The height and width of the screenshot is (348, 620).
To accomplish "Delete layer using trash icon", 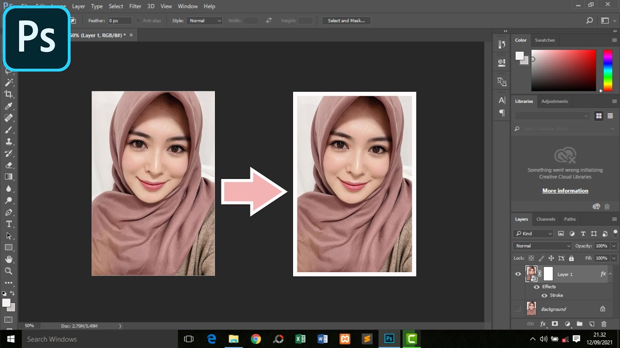I will point(604,324).
